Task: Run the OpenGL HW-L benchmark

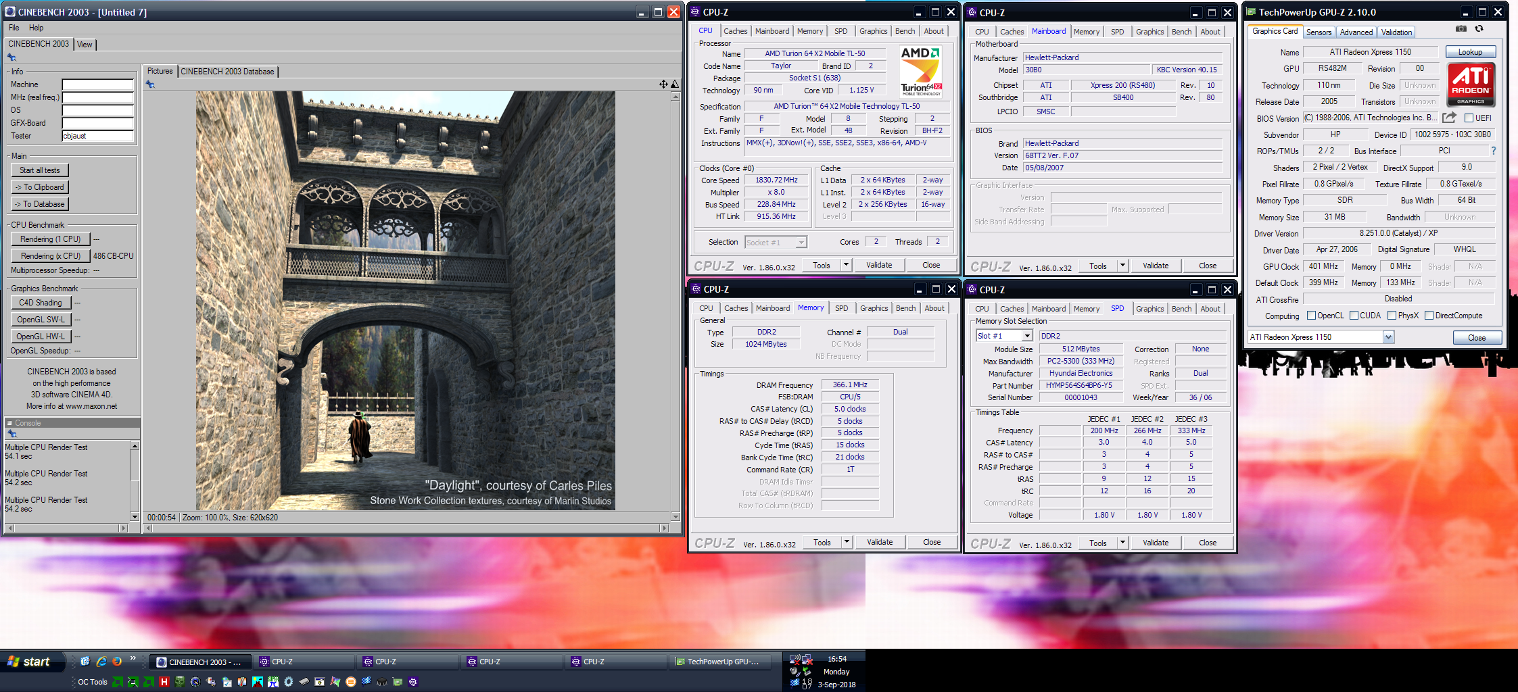Action: coord(41,337)
